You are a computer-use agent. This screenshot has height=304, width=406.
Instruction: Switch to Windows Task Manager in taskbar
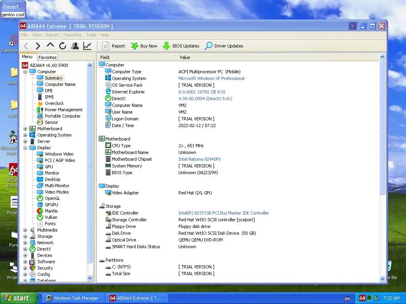click(73, 298)
